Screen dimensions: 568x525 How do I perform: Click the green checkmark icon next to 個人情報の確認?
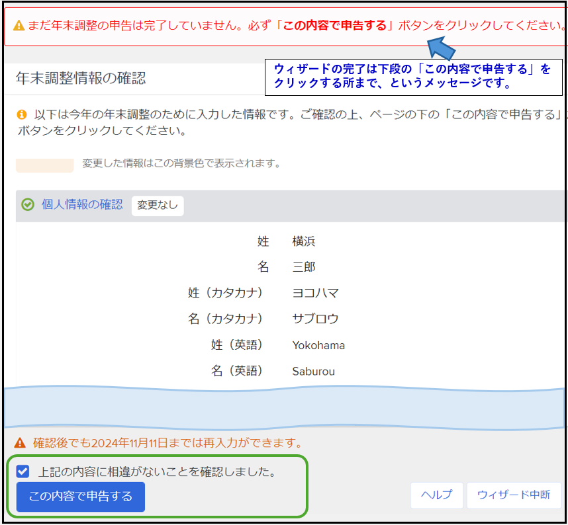(x=28, y=205)
